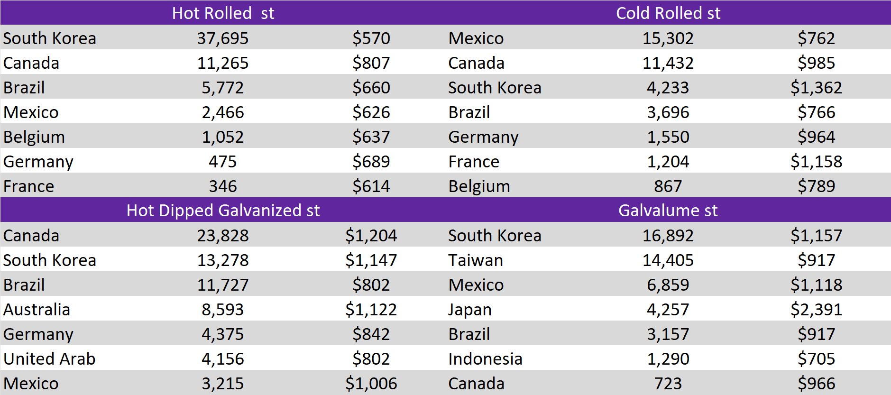The image size is (891, 395).
Task: Select France in the Cold Rolled section
Action: coord(474,162)
